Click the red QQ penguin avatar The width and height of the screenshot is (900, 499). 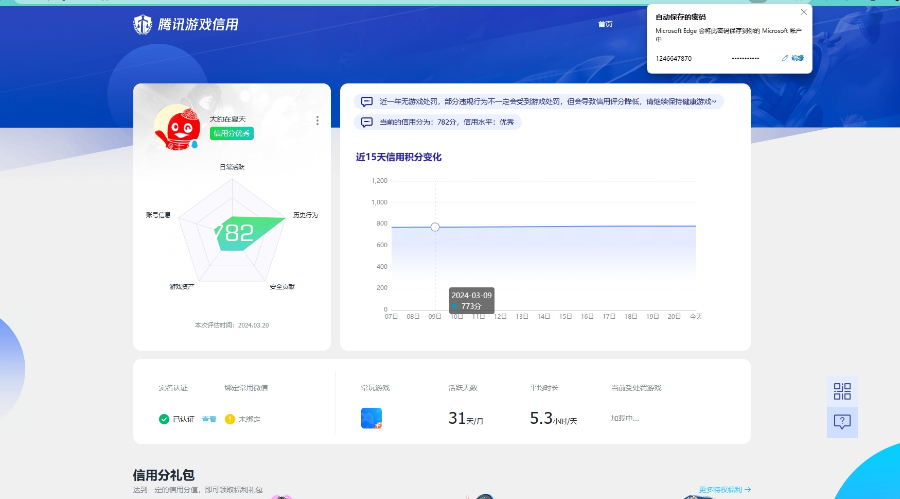coord(177,127)
